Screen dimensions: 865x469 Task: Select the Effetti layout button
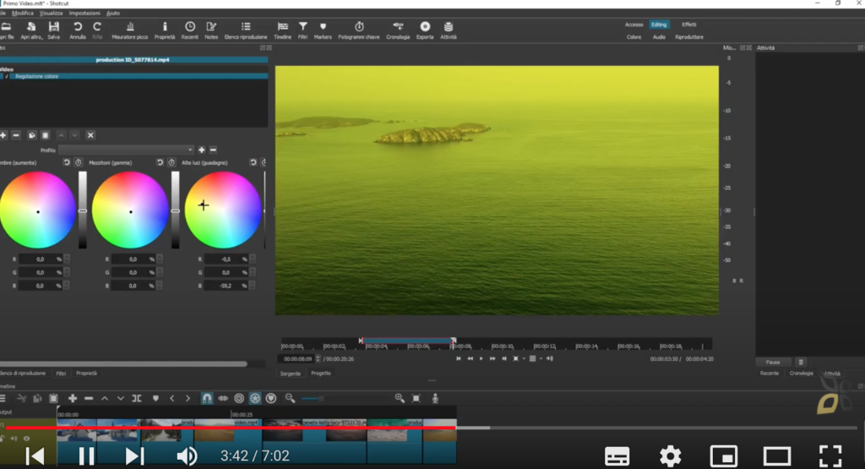click(x=689, y=25)
